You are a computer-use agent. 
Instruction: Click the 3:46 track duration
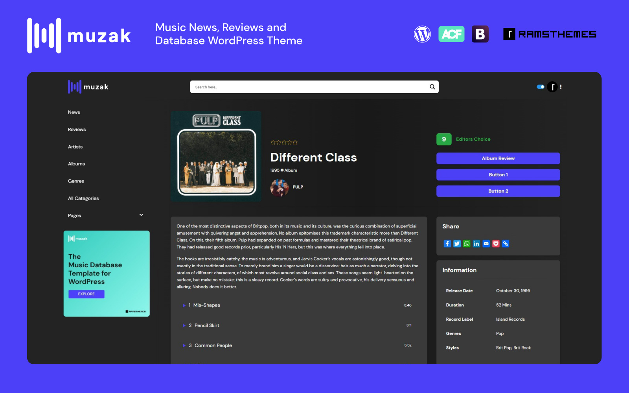(408, 305)
